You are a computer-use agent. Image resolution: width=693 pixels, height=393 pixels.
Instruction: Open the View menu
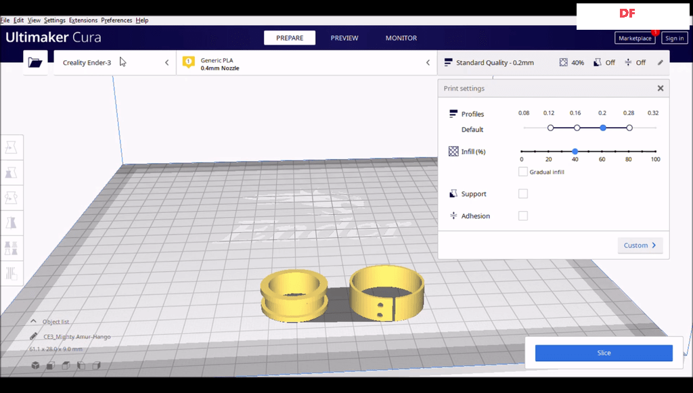pos(34,20)
